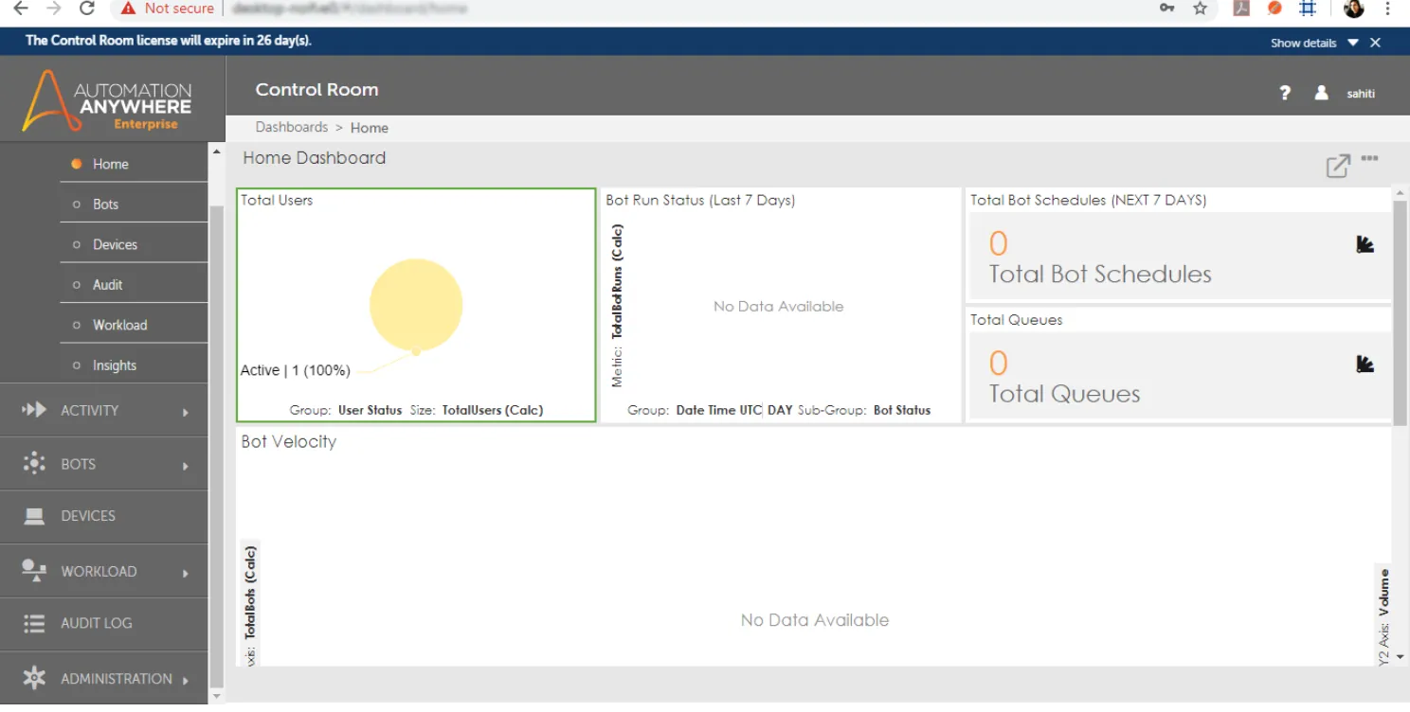Click the Workload icon in sidebar

[34, 570]
